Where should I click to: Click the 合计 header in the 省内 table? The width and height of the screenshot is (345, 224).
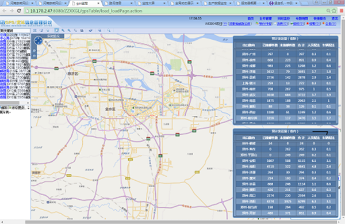pos(301,138)
